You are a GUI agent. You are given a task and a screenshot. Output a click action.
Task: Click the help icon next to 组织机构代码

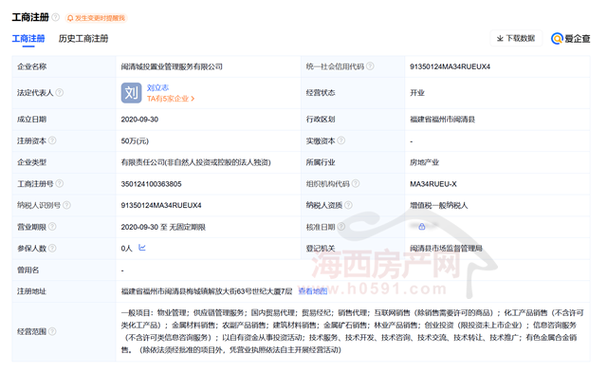point(356,183)
